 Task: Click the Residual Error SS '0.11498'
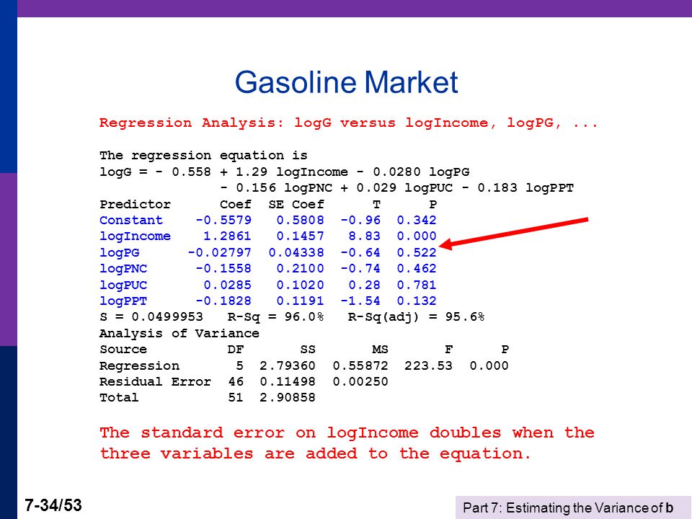[x=288, y=382]
